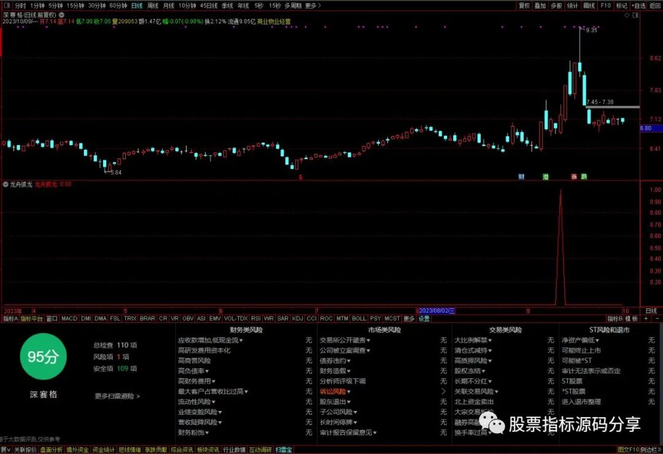Toggle 侧边栏 sidebar button

coord(651,450)
